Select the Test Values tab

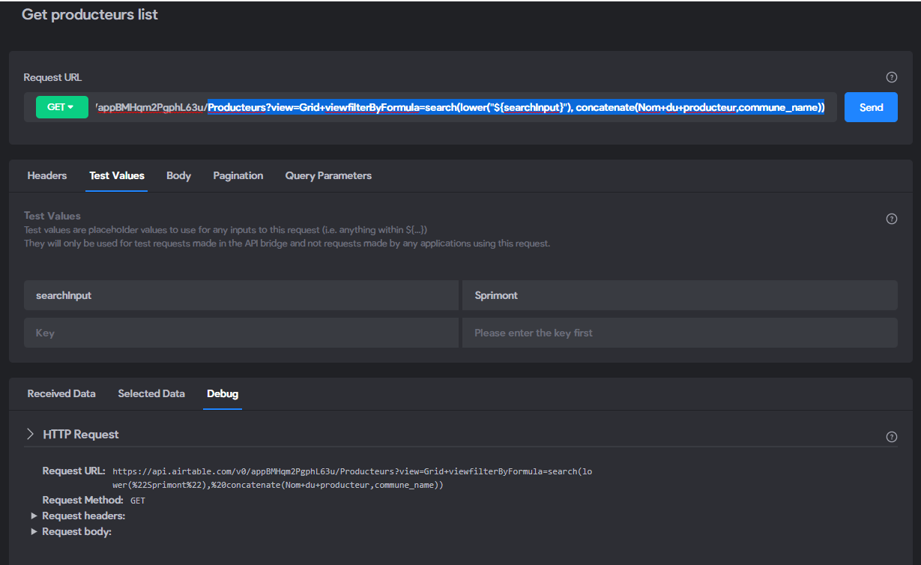pos(117,175)
